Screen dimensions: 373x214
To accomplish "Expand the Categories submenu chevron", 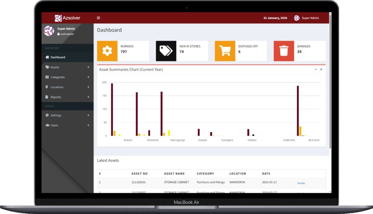I will coord(88,77).
